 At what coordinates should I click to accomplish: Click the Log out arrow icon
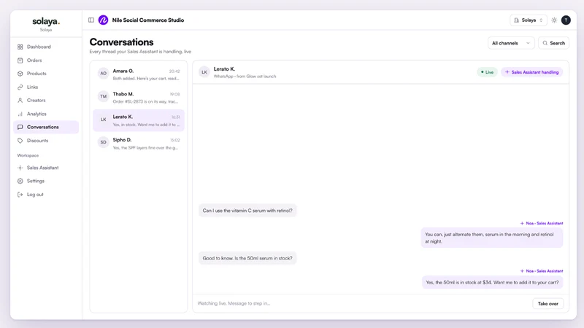20,195
